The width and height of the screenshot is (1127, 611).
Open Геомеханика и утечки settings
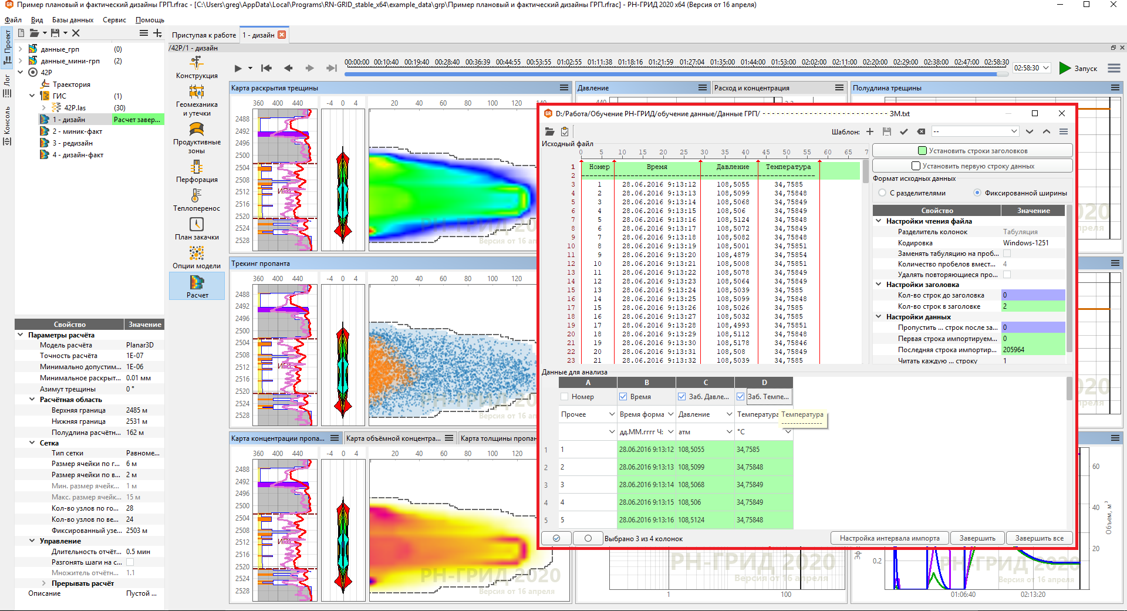[x=197, y=100]
